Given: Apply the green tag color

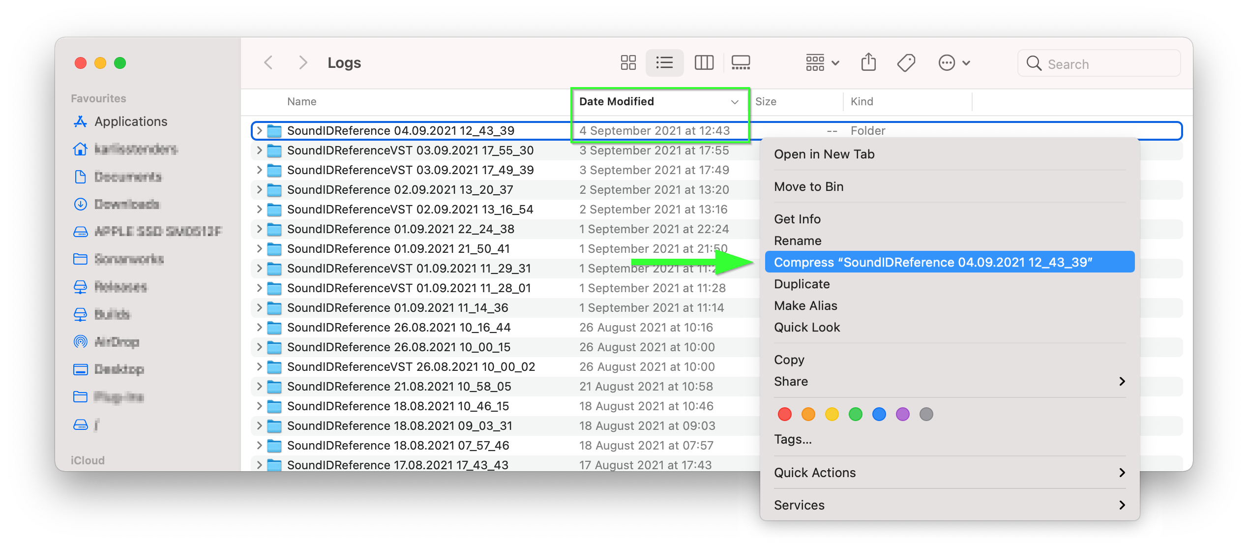Looking at the screenshot, I should [855, 414].
